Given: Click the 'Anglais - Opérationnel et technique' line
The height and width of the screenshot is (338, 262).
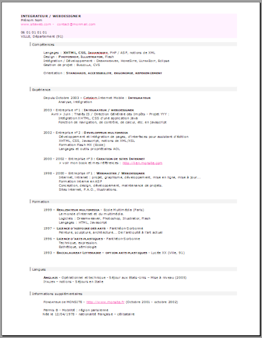Looking at the screenshot, I should click(115, 278).
